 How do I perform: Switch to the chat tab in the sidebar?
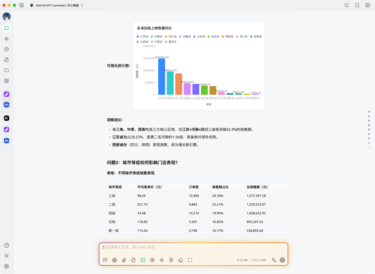(6, 28)
